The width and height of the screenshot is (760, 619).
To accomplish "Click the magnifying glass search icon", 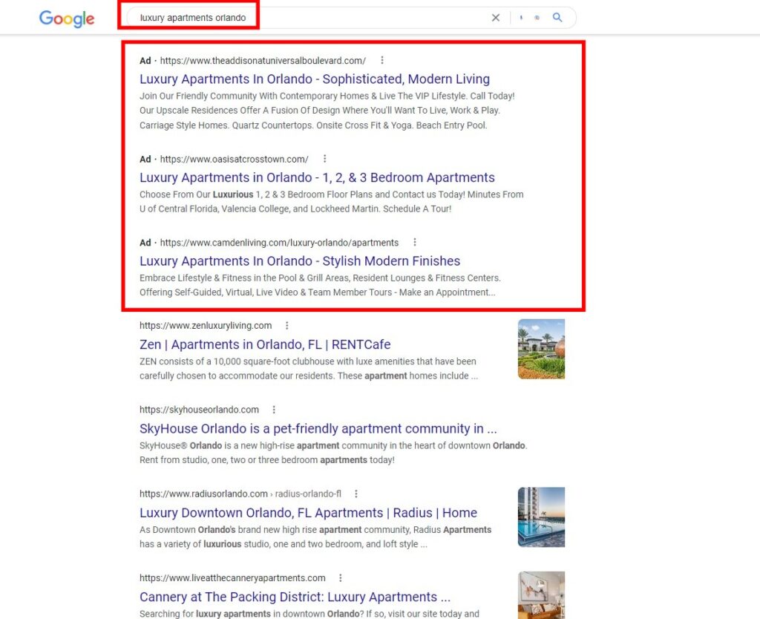I will [x=557, y=17].
